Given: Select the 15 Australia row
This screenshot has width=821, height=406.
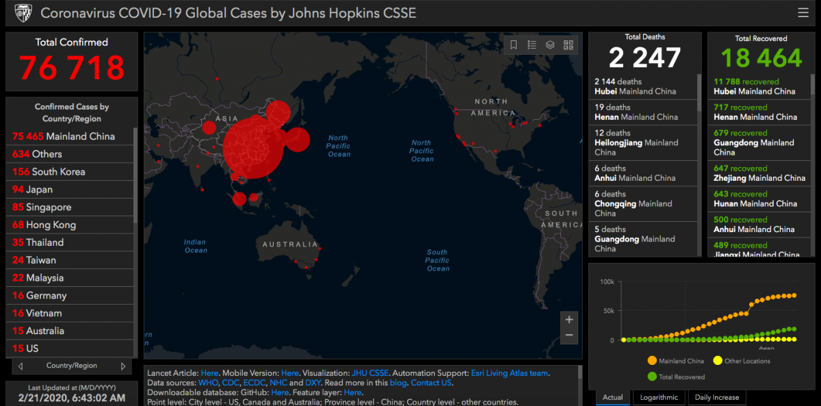Looking at the screenshot, I should 70,331.
